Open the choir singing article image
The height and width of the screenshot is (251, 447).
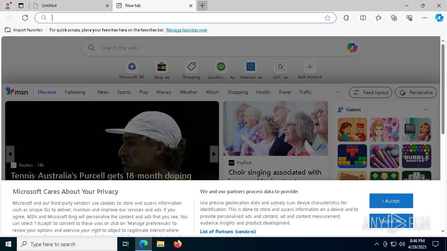276,129
